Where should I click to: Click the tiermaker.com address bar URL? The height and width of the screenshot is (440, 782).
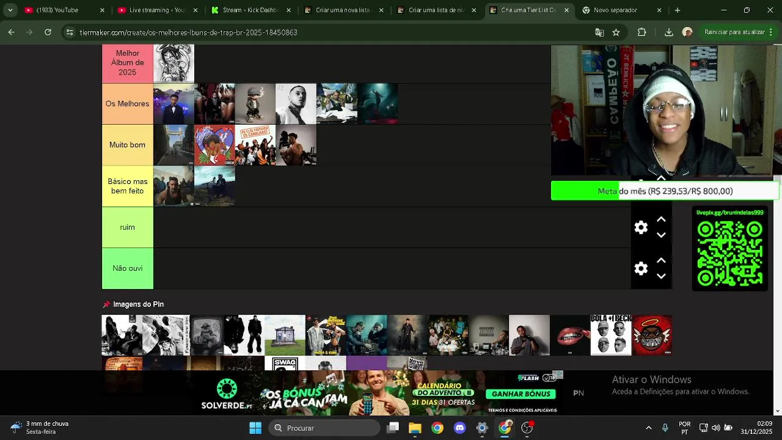pyautogui.click(x=188, y=32)
